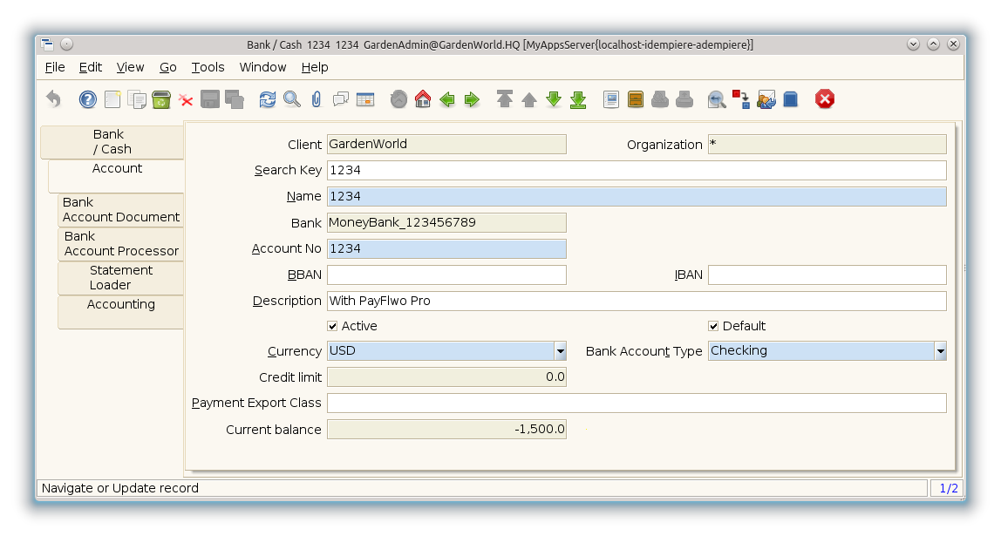Toggle the Default checkbox
The image size is (1001, 536).
tap(713, 326)
